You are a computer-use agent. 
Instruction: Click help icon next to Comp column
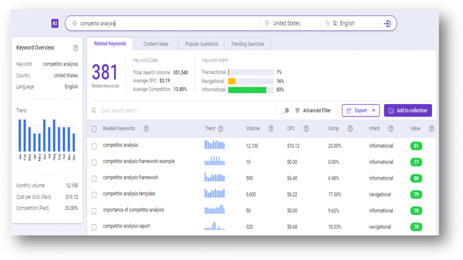[350, 129]
